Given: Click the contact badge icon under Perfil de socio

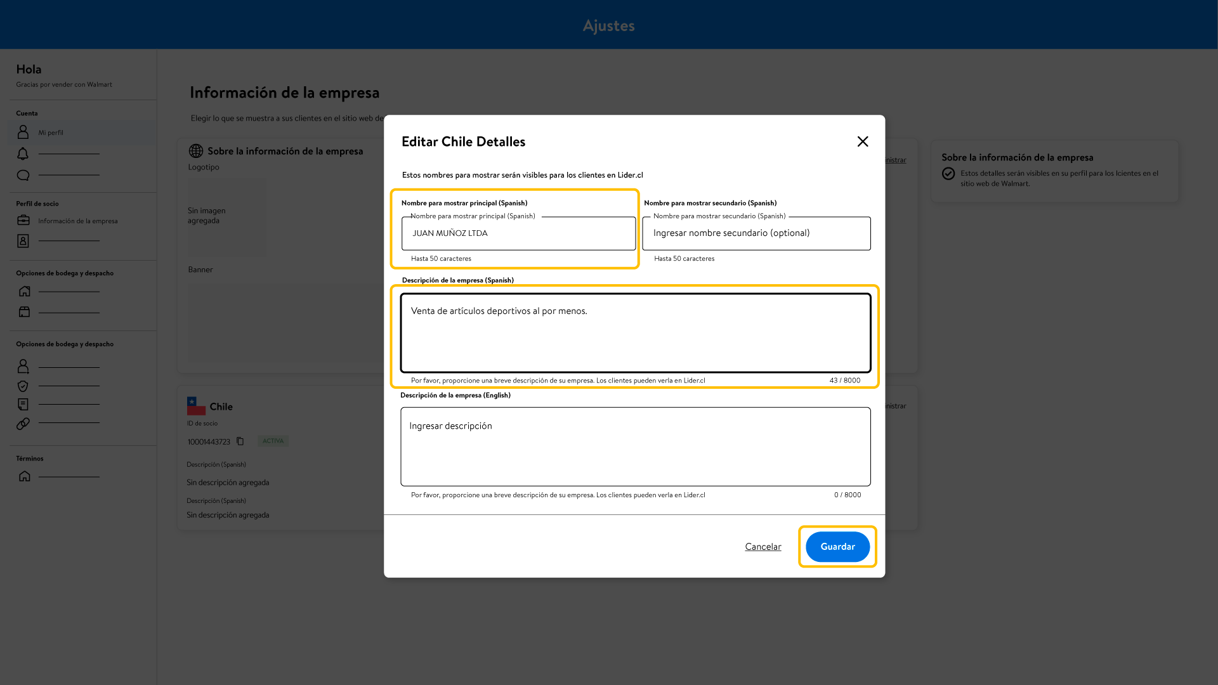Looking at the screenshot, I should [23, 241].
